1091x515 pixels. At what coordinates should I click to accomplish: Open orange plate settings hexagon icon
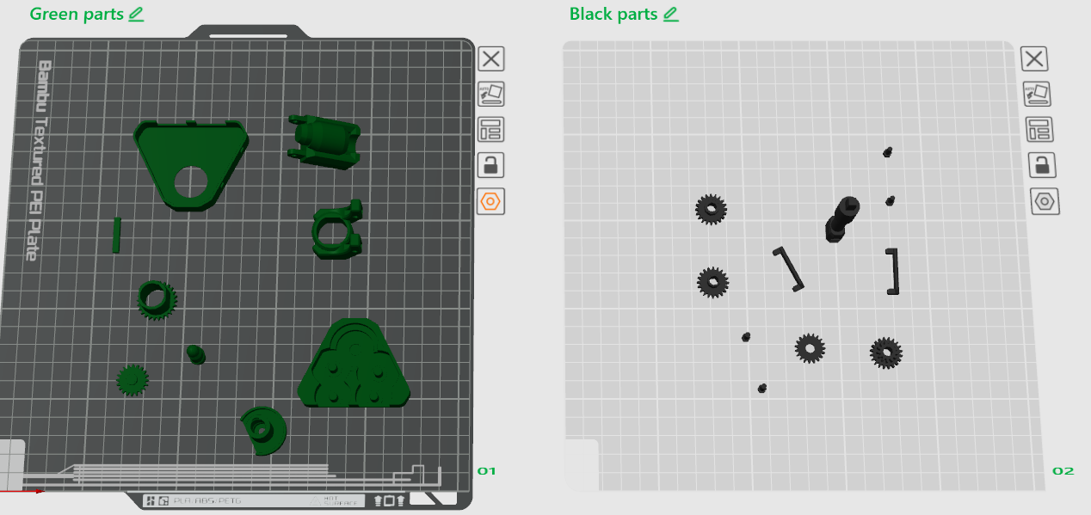click(x=491, y=201)
